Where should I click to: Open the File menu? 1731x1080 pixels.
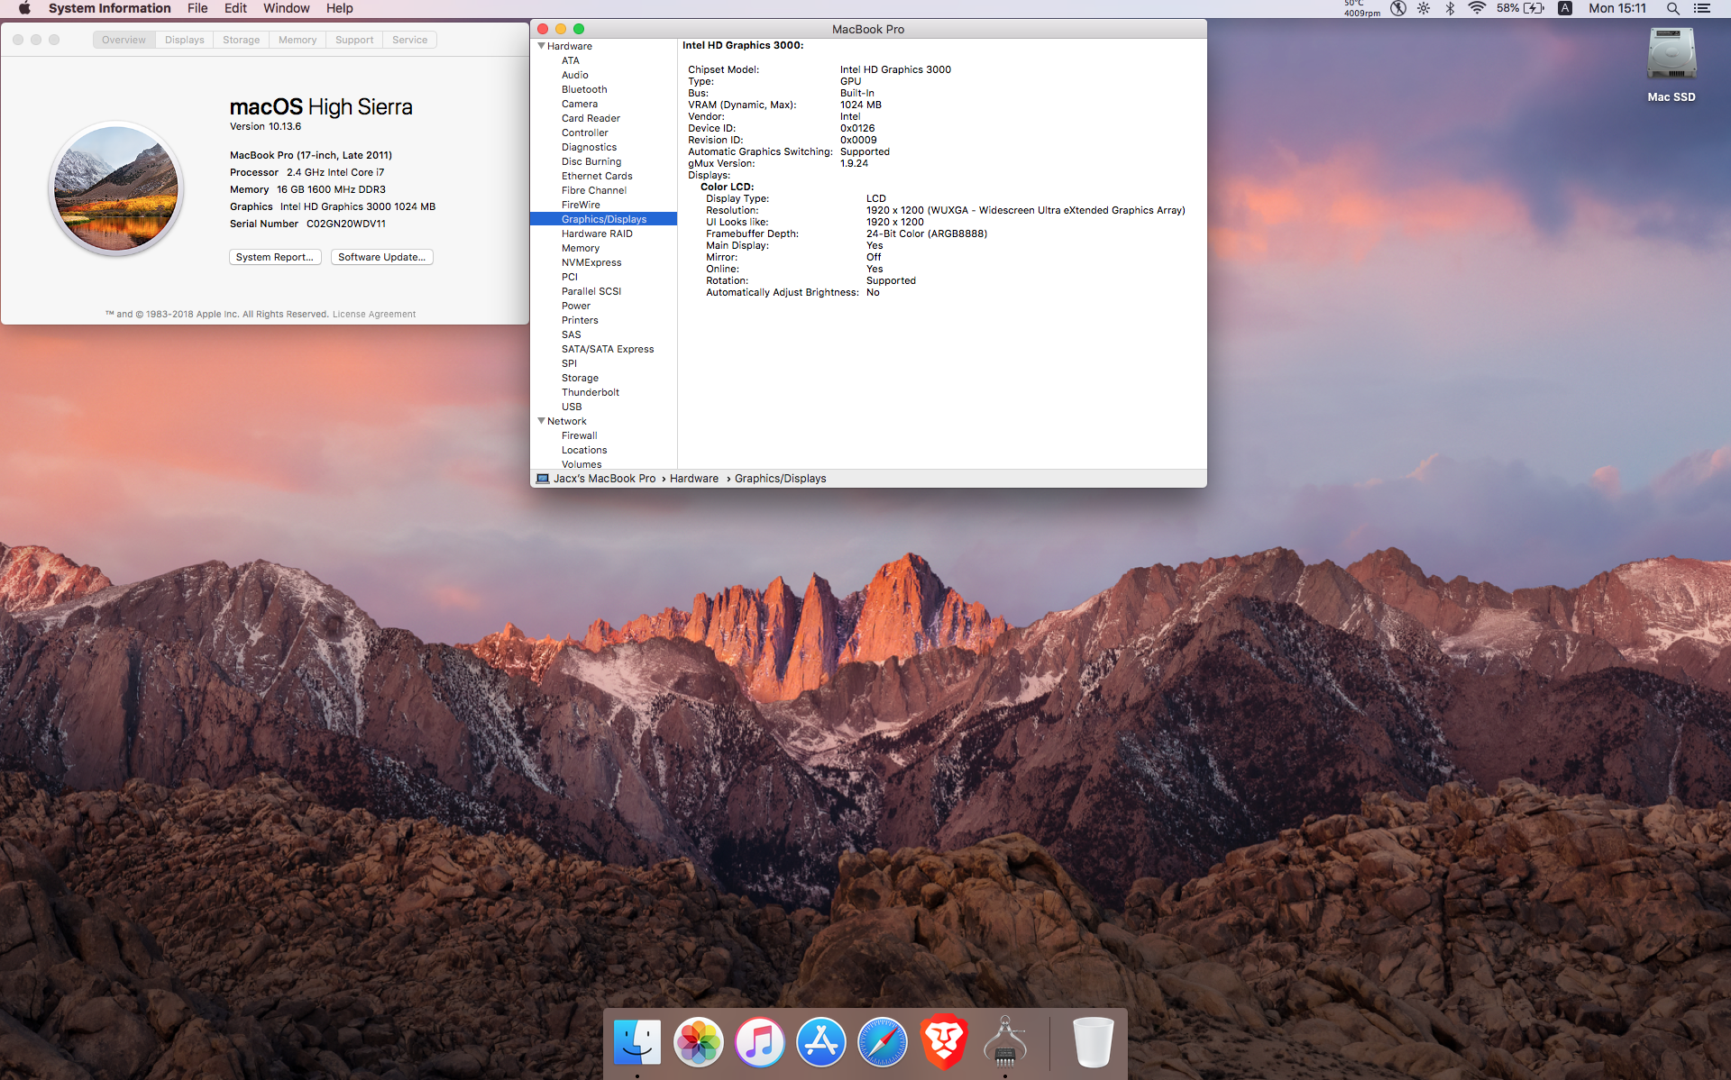tap(197, 8)
